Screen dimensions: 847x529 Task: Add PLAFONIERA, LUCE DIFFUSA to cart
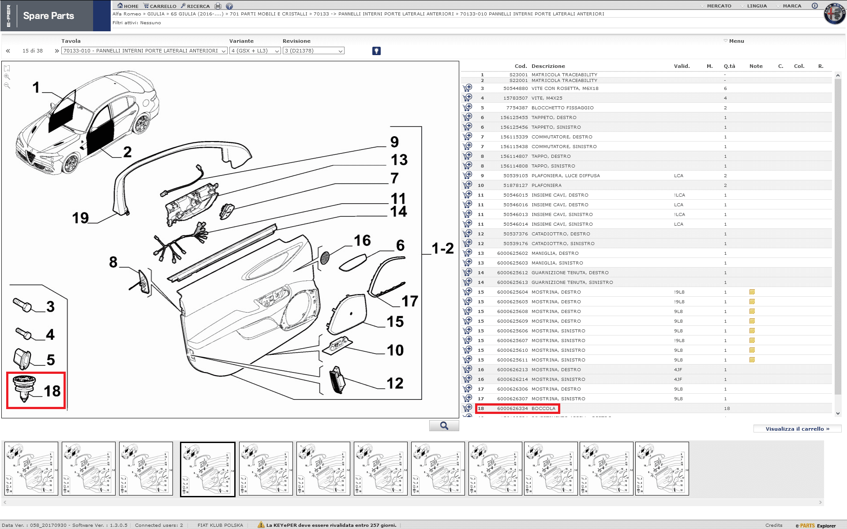pos(468,175)
